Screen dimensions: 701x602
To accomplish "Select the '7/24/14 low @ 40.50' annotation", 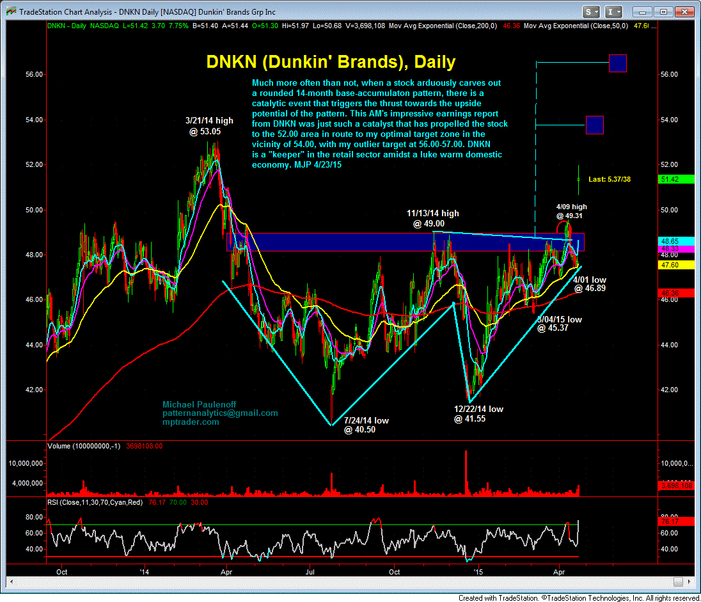I will click(366, 425).
